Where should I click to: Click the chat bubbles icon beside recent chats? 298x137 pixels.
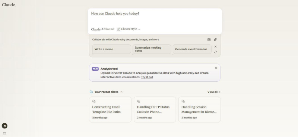[x=91, y=92]
